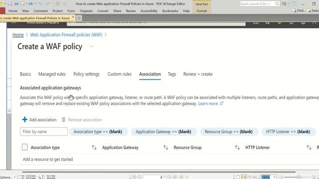
Task: Click the Remove association button
Action: 82,120
